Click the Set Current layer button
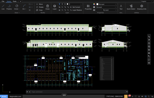The image size is (154, 98). pyautogui.click(x=75, y=7)
